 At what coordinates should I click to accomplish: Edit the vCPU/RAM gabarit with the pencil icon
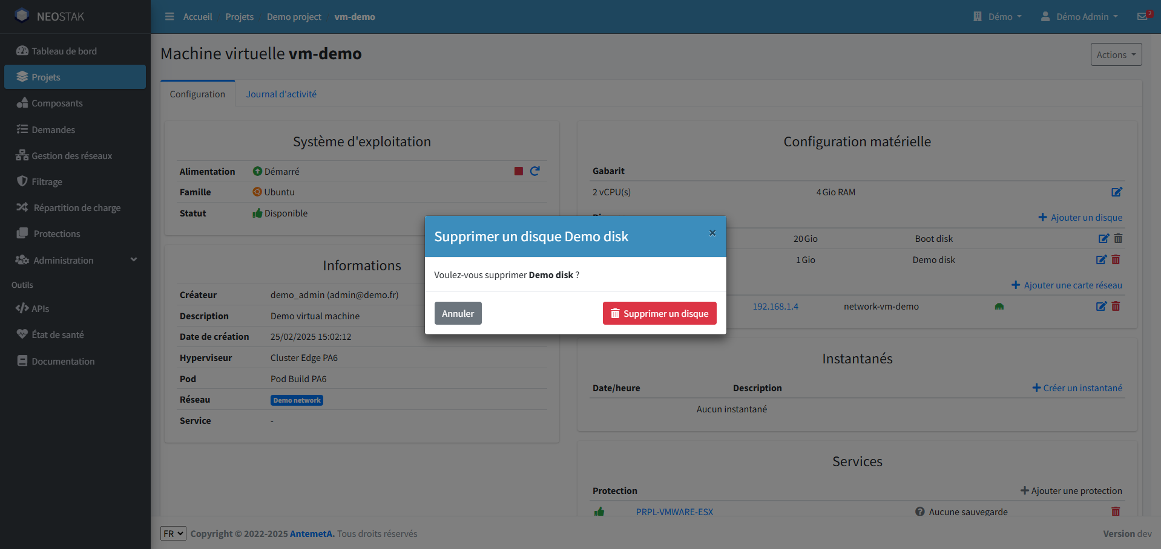1117,192
